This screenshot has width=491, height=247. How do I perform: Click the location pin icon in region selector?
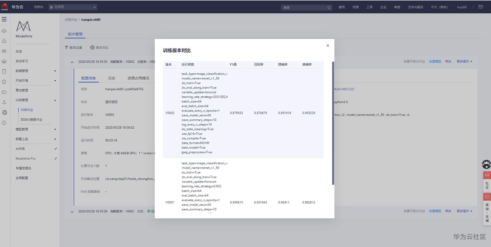coord(51,7)
